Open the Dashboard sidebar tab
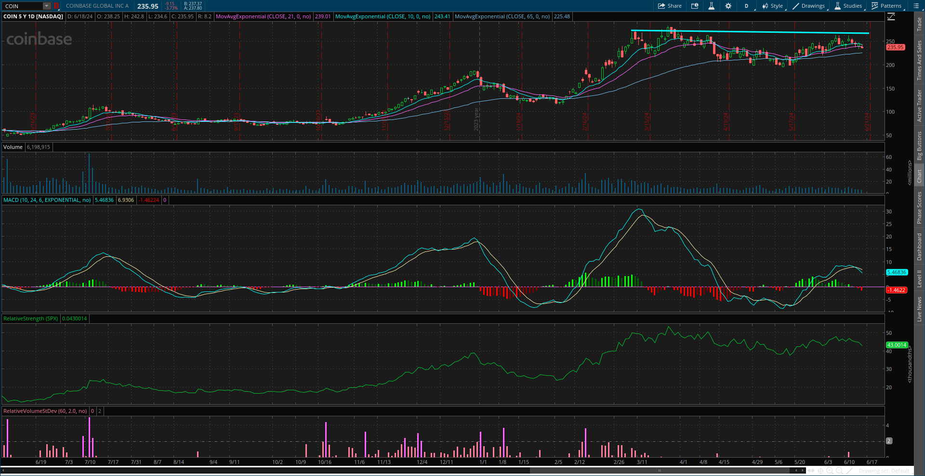 pyautogui.click(x=919, y=247)
